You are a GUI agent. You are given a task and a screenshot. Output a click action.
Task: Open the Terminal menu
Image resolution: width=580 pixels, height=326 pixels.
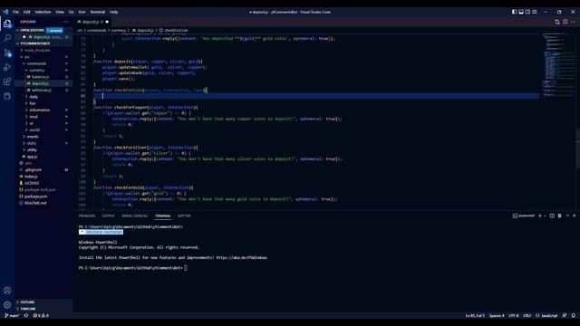98,12
